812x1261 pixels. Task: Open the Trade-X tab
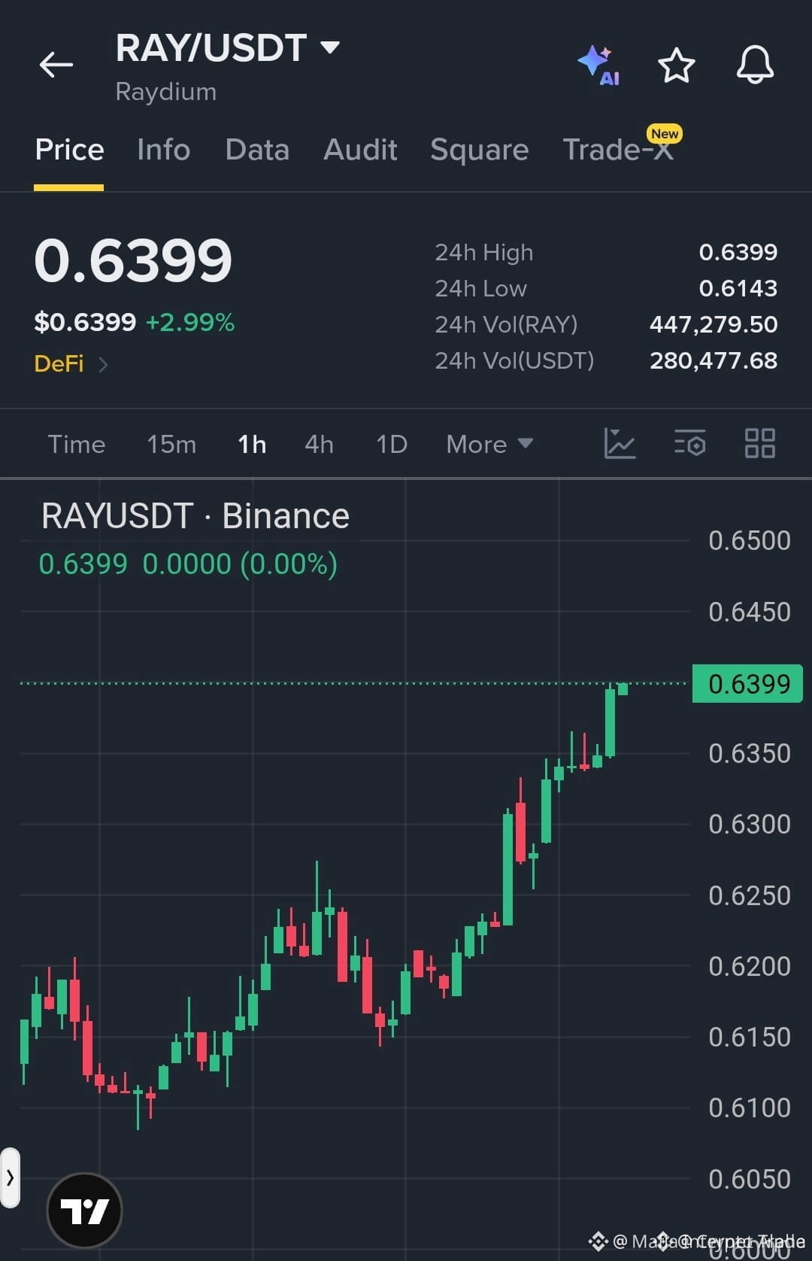point(618,150)
